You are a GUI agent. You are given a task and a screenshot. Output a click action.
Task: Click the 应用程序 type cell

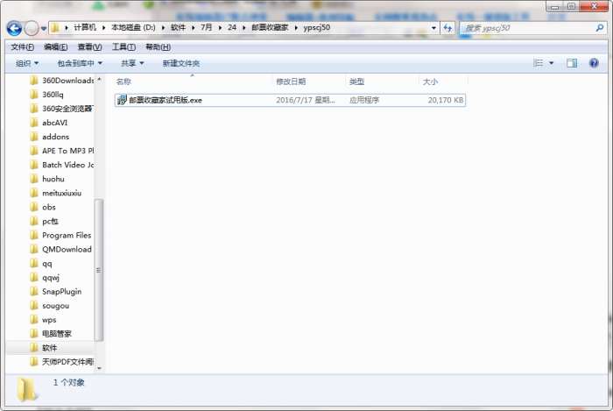pos(364,100)
